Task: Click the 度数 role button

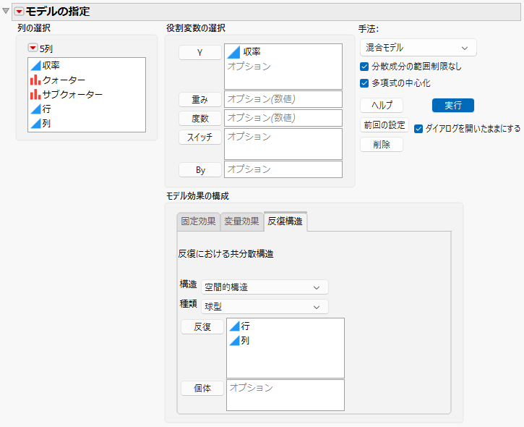Action: 199,118
